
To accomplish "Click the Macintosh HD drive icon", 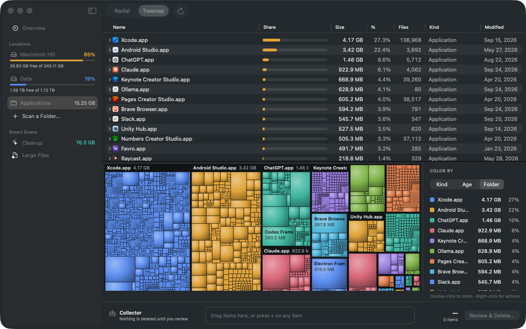I will click(x=14, y=55).
